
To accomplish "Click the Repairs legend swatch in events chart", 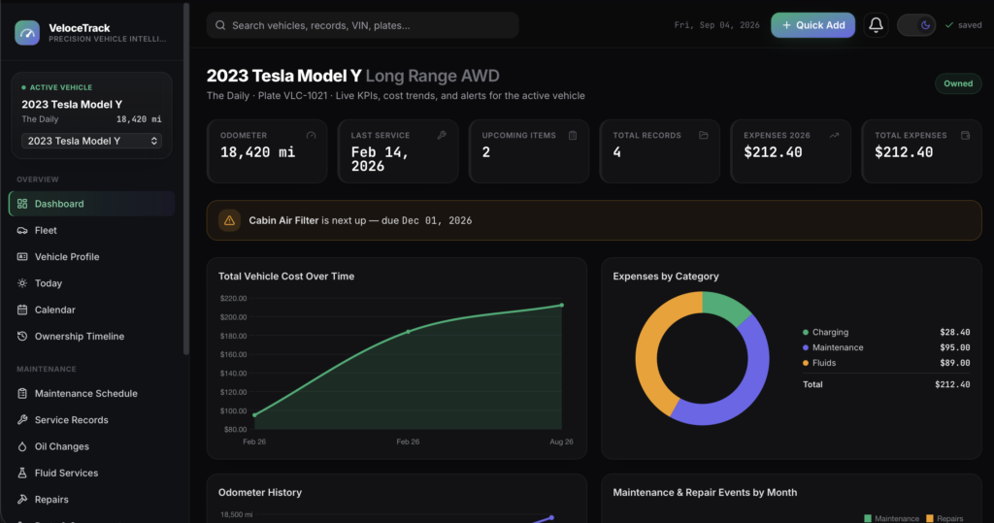I will click(929, 518).
